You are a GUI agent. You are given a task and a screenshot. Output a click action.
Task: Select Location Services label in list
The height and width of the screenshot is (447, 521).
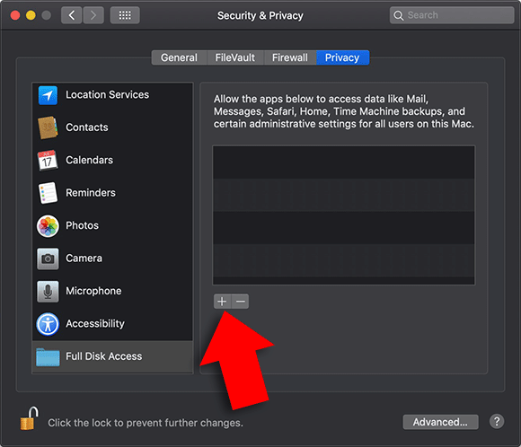click(107, 95)
